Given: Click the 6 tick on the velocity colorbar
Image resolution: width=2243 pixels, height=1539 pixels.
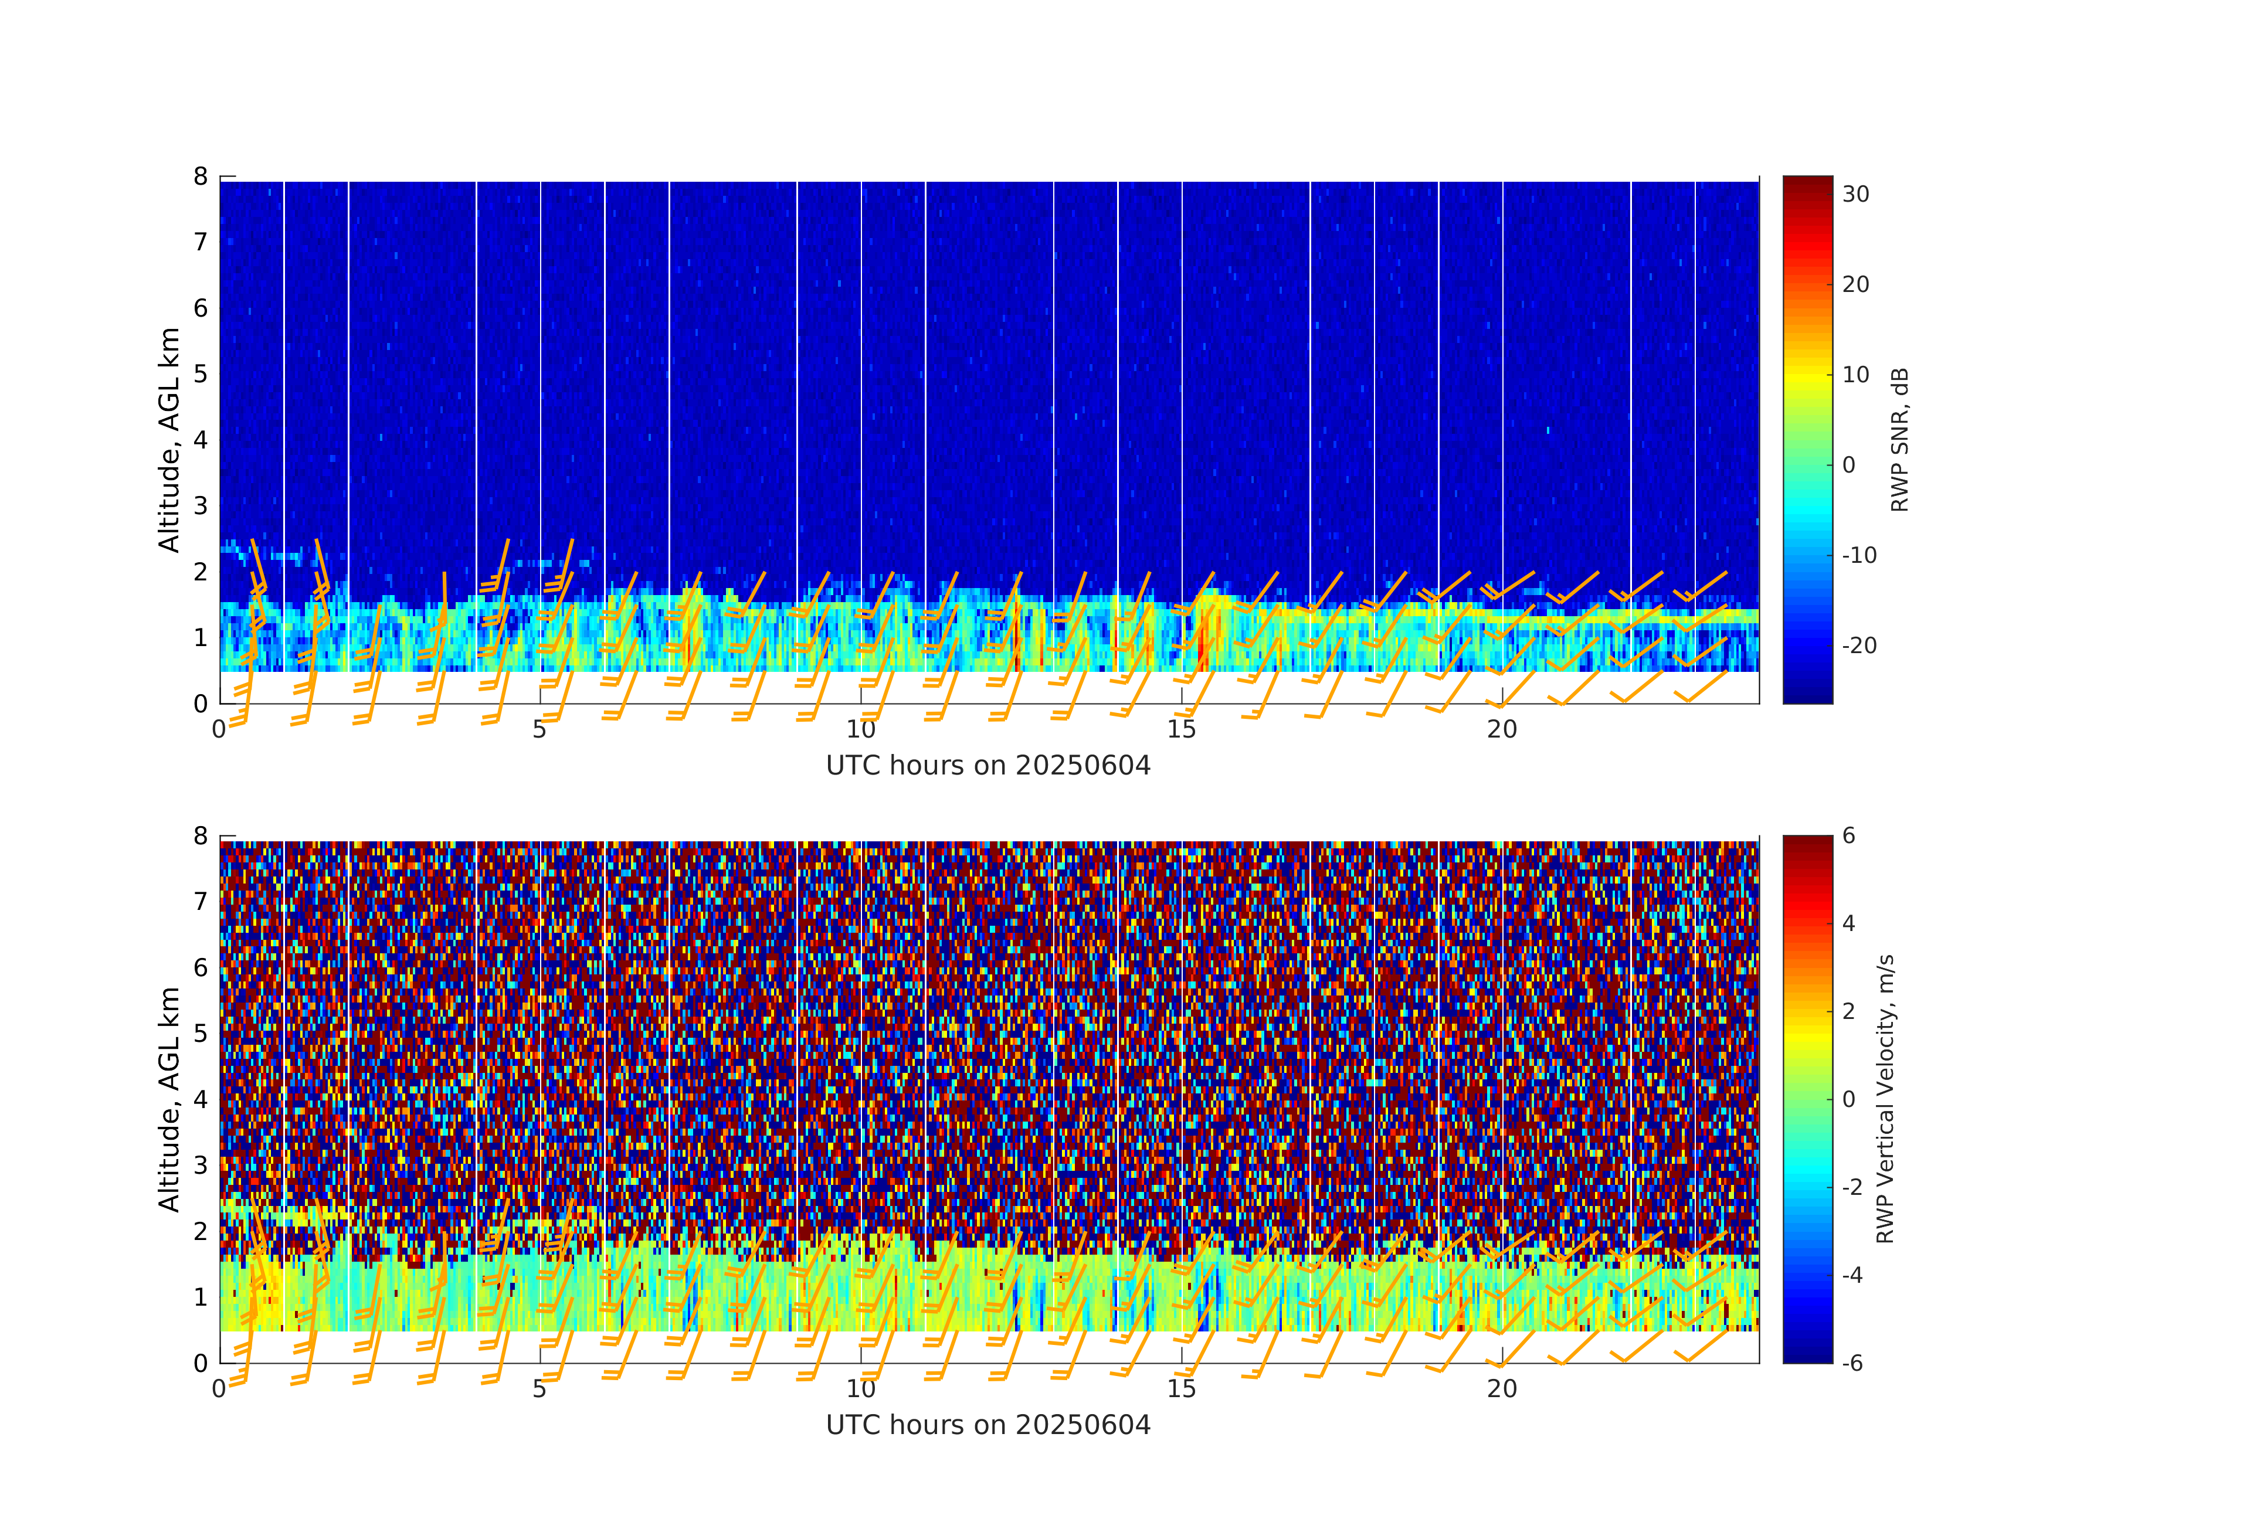Looking at the screenshot, I should pyautogui.click(x=1848, y=835).
